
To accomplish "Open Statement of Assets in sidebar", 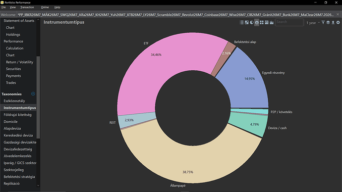I will click(19, 21).
